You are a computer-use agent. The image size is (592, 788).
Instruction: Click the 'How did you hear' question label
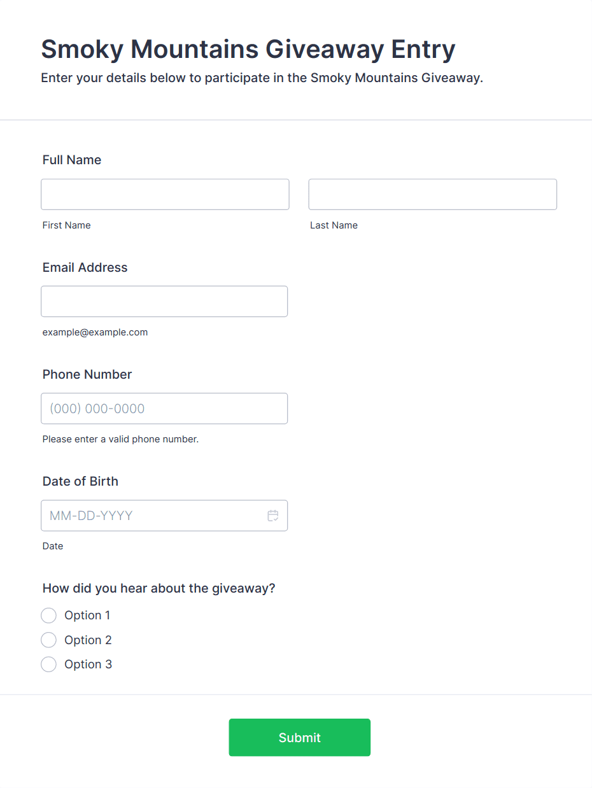click(x=159, y=588)
